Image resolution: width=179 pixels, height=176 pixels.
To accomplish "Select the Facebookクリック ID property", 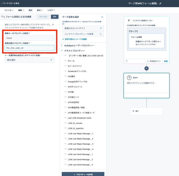I will coord(77,71).
